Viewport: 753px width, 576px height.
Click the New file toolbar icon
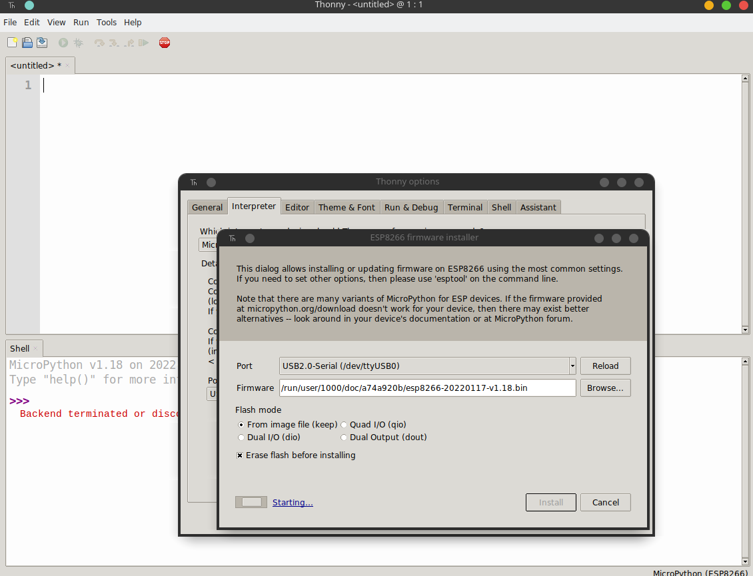[13, 43]
